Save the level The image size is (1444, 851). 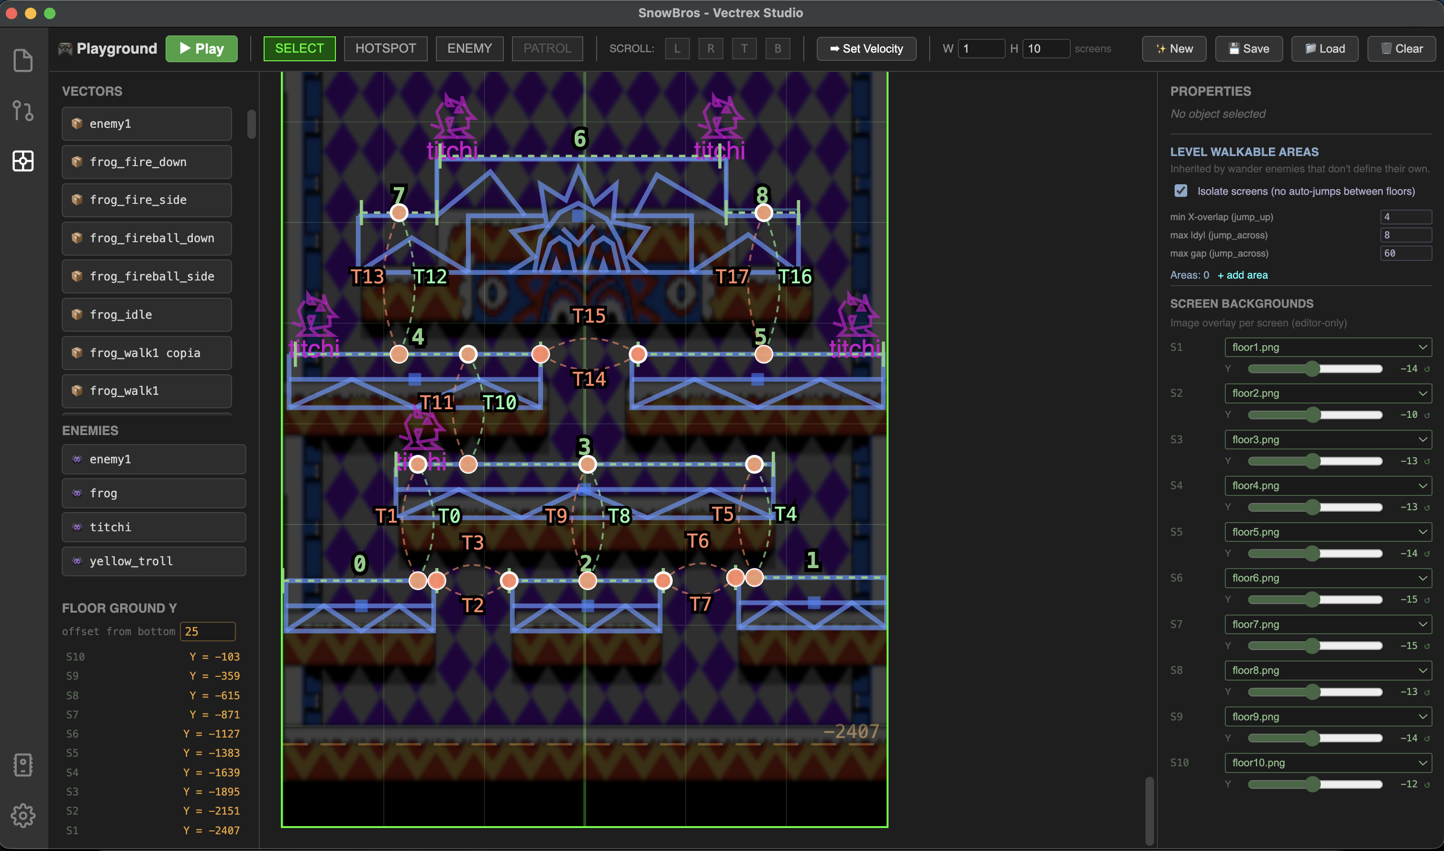click(1248, 49)
